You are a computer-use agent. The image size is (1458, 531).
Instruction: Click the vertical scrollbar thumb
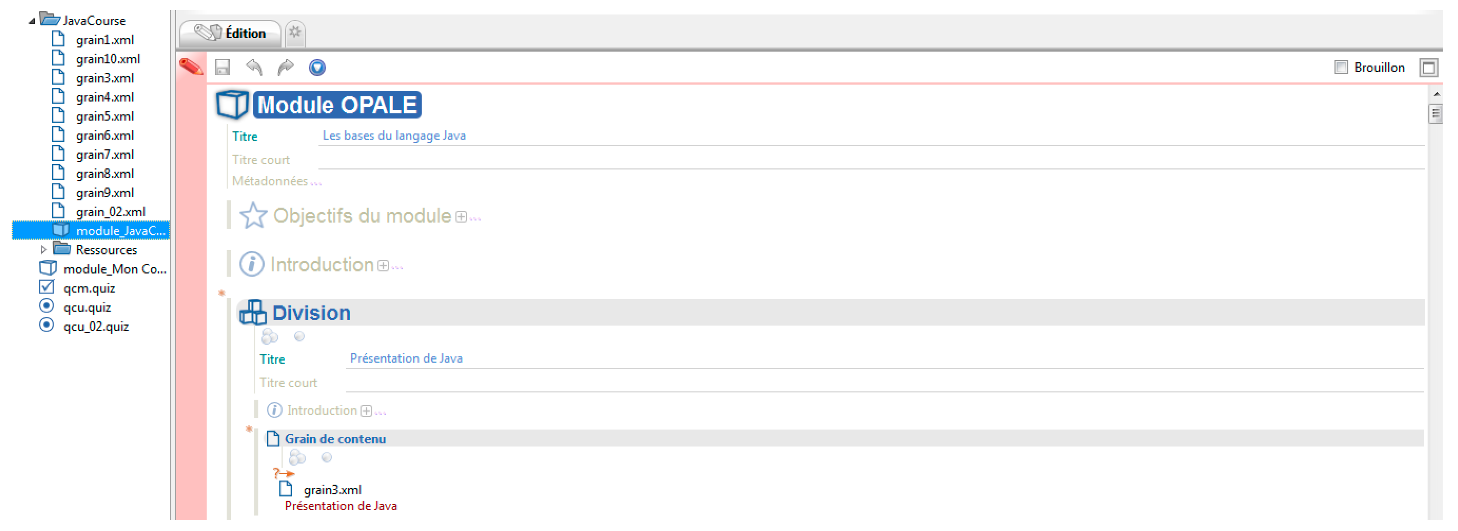click(x=1435, y=114)
